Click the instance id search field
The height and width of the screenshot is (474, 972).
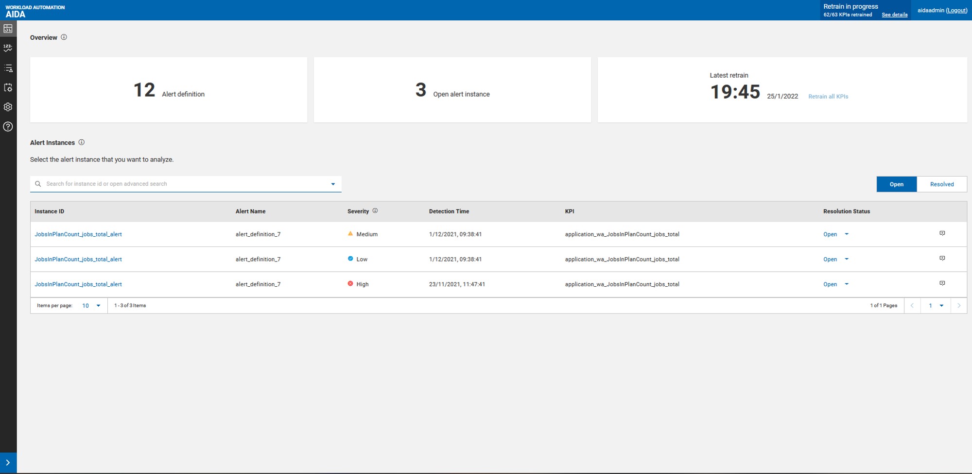(180, 184)
